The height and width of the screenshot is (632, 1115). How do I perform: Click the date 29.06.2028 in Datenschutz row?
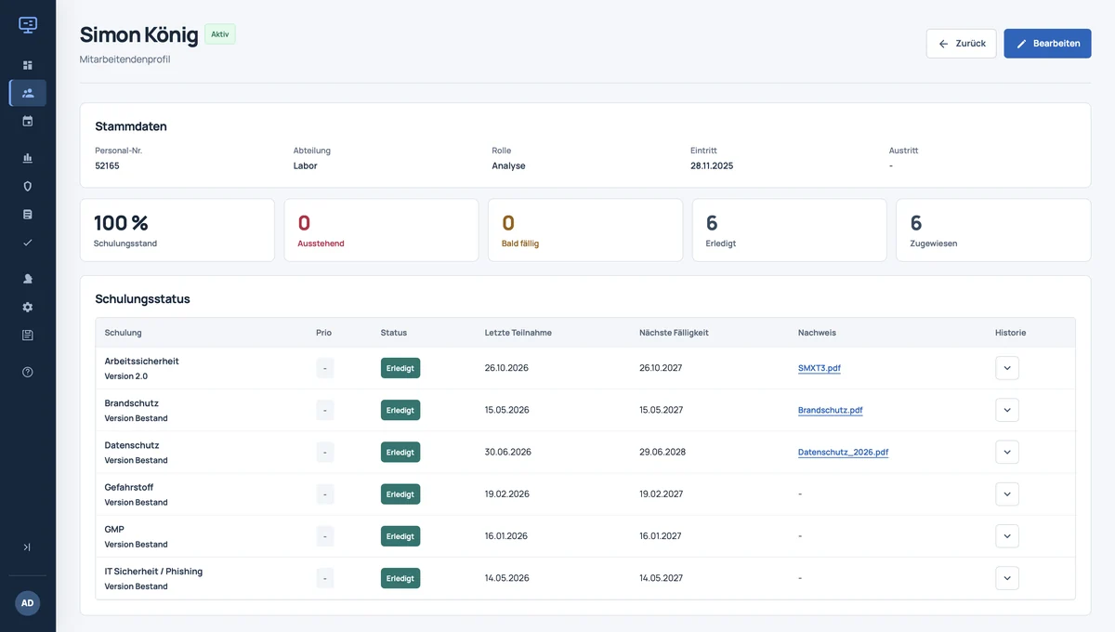[x=662, y=453]
